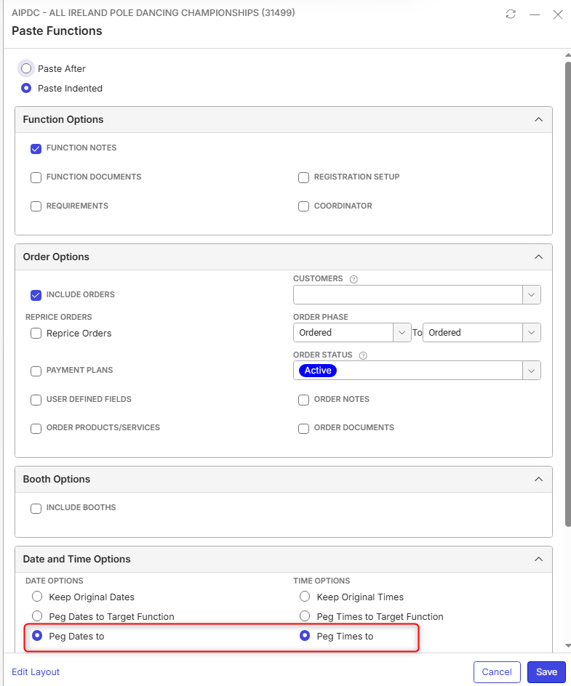Click the Customers help question-mark icon
The image size is (571, 686).
[354, 279]
